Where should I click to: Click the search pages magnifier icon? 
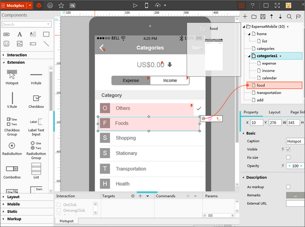[x=289, y=17]
